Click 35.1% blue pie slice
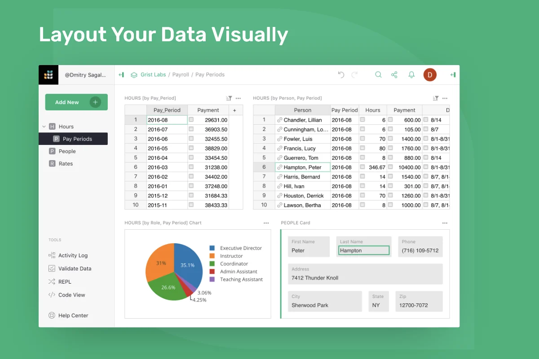The width and height of the screenshot is (539, 359). click(187, 265)
